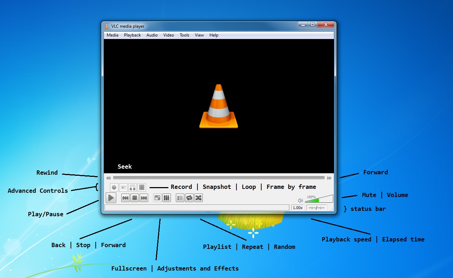Toggle fullscreen video mode
Viewport: 453px width, 278px height.
(157, 198)
